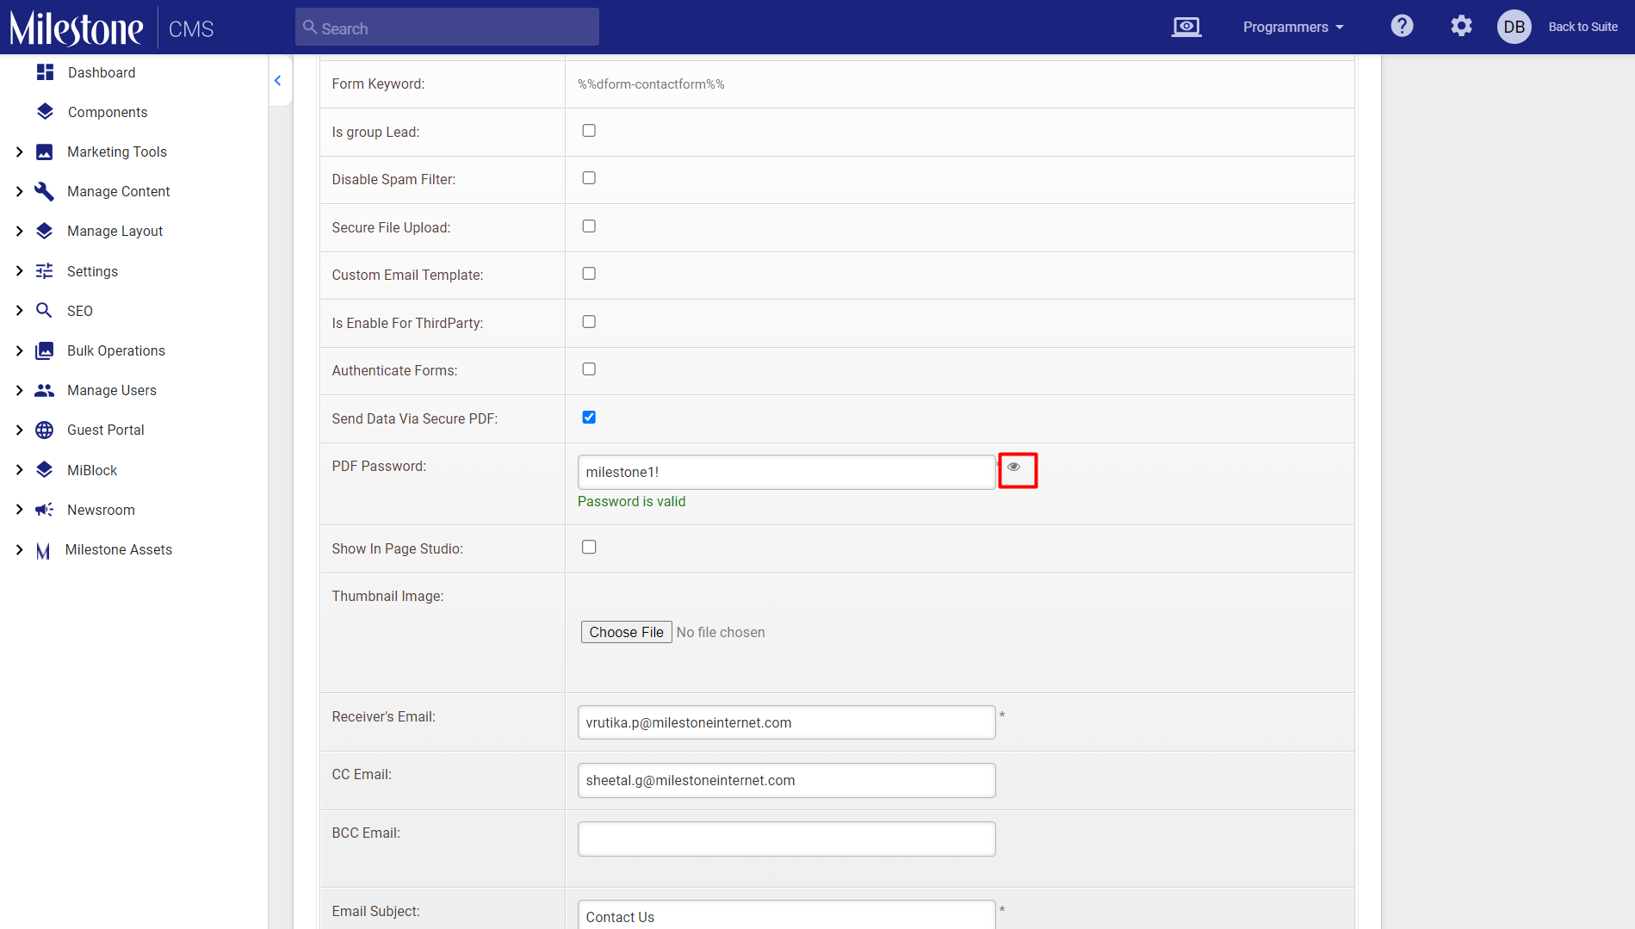Image resolution: width=1635 pixels, height=929 pixels.
Task: Open the Components menu item
Action: tap(108, 112)
